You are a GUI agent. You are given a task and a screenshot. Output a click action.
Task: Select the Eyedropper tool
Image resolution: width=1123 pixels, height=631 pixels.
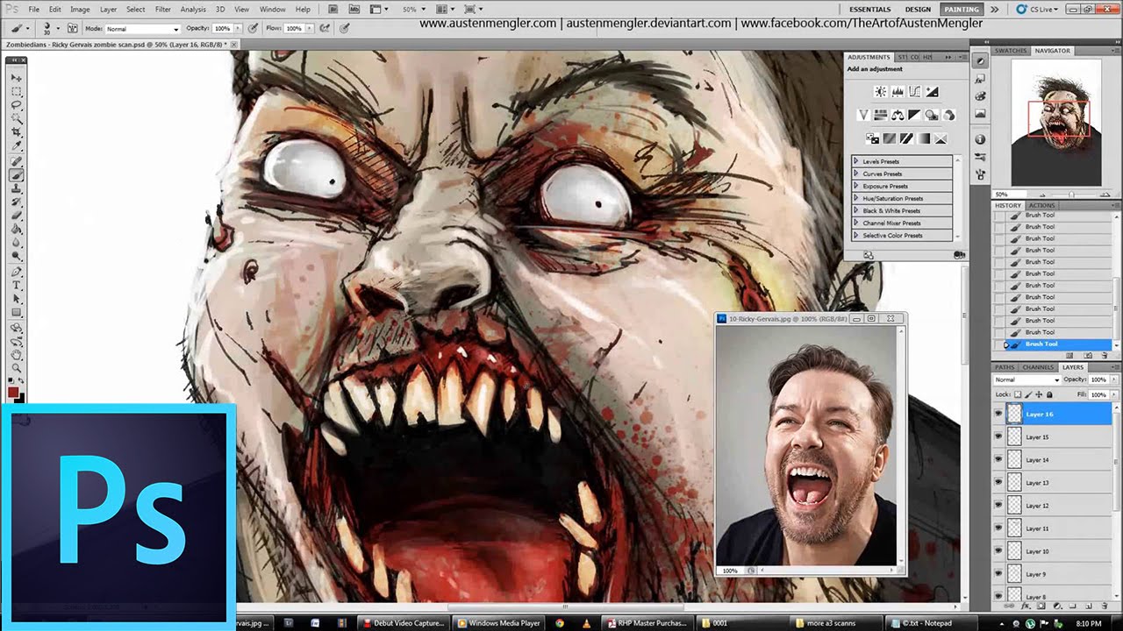[17, 145]
